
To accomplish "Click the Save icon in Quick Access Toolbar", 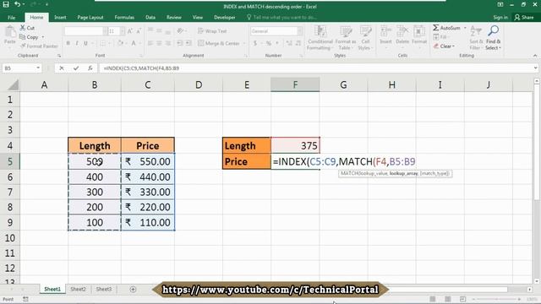I will (x=6, y=4).
